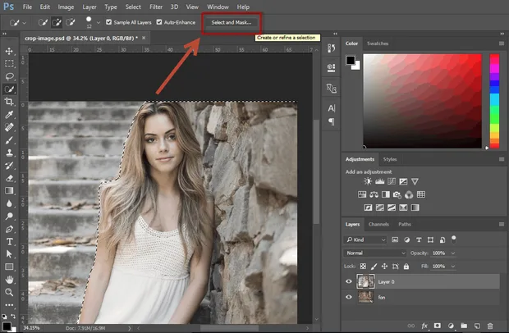Select the Eraser tool
Viewport: 509px width, 333px height.
click(9, 178)
